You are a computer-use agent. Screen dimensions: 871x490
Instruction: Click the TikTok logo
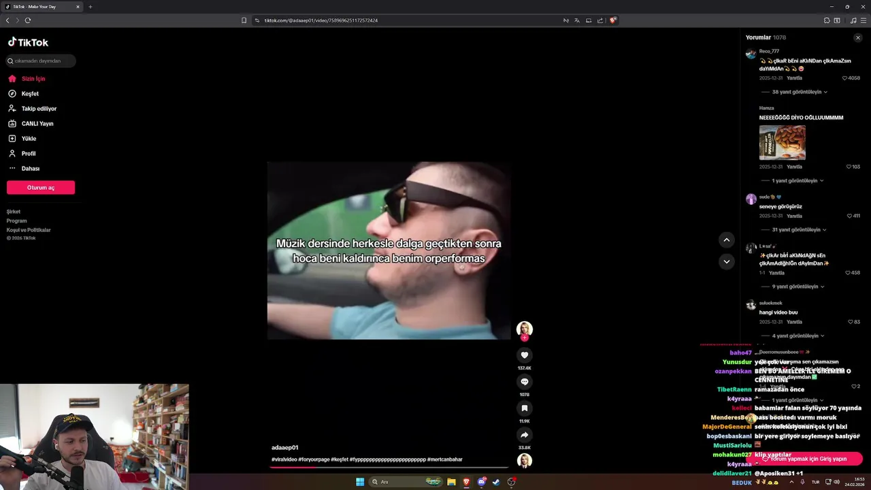click(x=28, y=42)
